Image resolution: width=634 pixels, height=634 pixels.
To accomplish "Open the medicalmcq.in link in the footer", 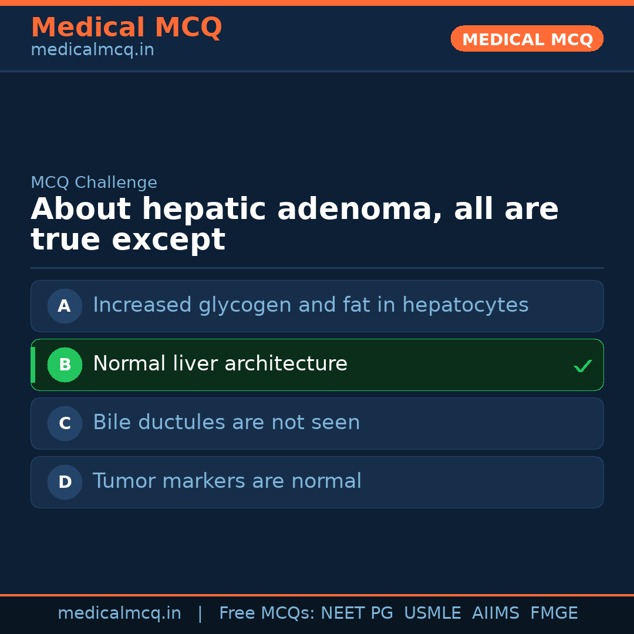I will pos(119,613).
